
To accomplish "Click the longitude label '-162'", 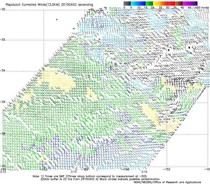I will pyautogui.click(x=43, y=169).
